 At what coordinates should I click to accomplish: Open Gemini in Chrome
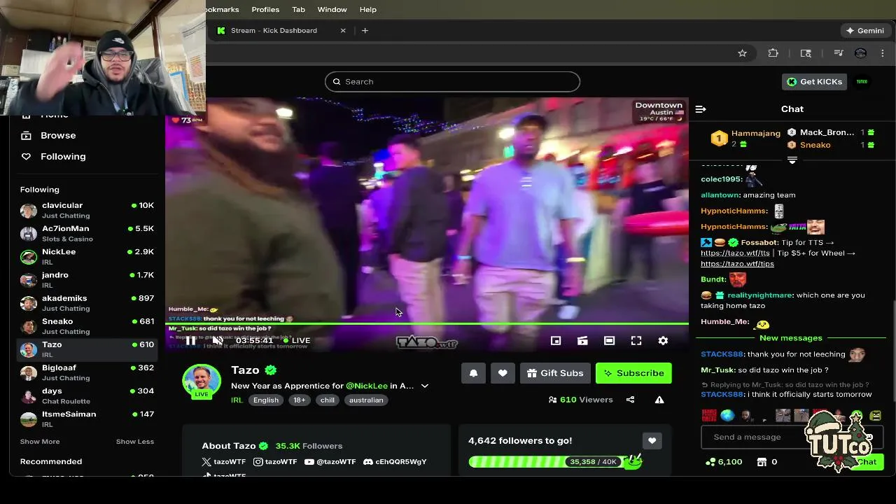click(x=865, y=30)
